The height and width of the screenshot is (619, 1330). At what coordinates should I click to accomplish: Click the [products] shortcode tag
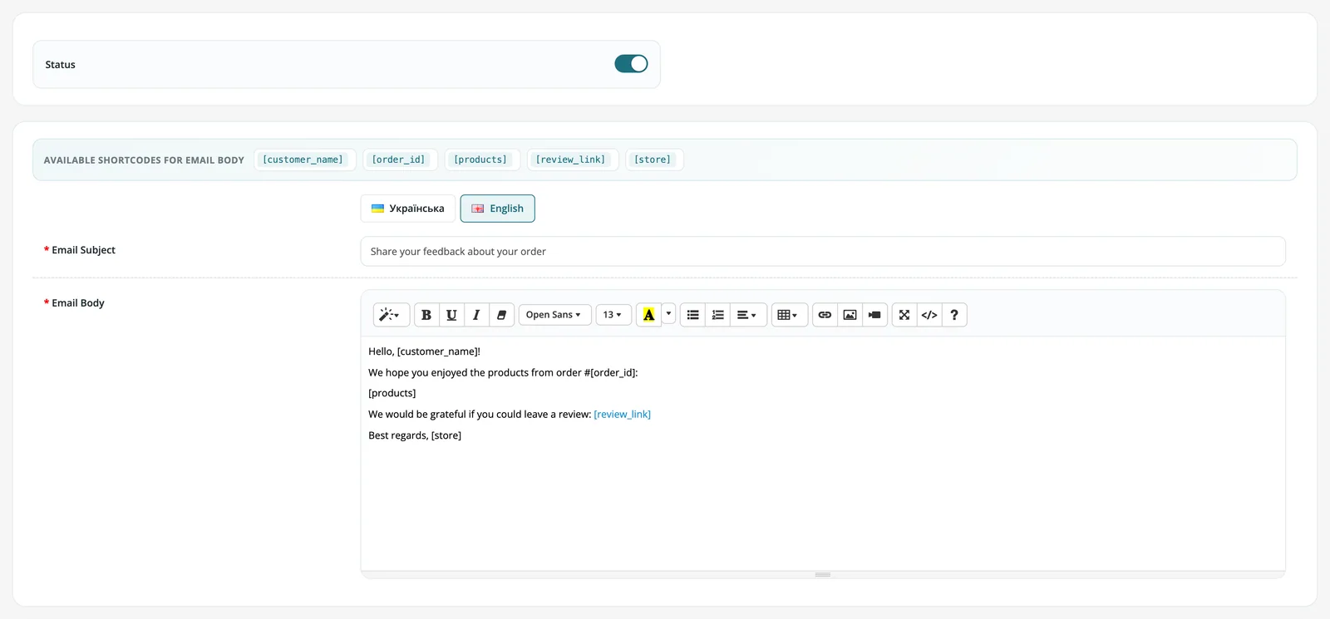pyautogui.click(x=480, y=160)
